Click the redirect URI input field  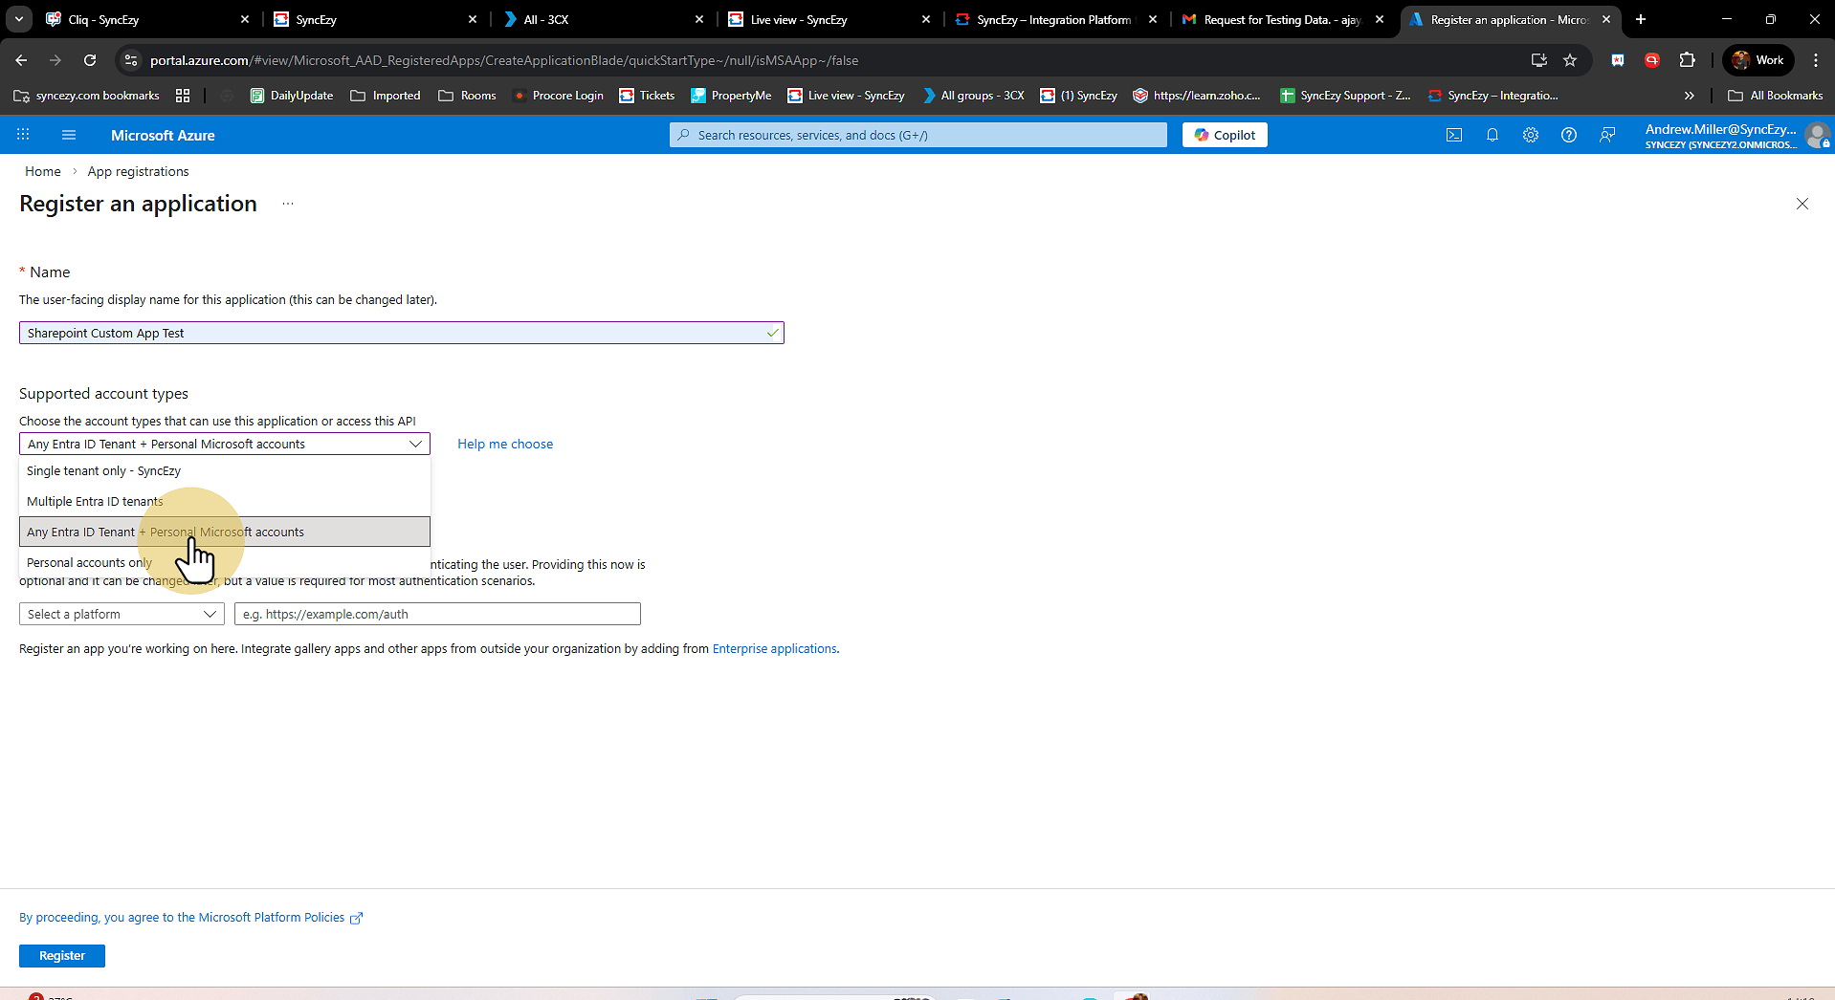437,615
